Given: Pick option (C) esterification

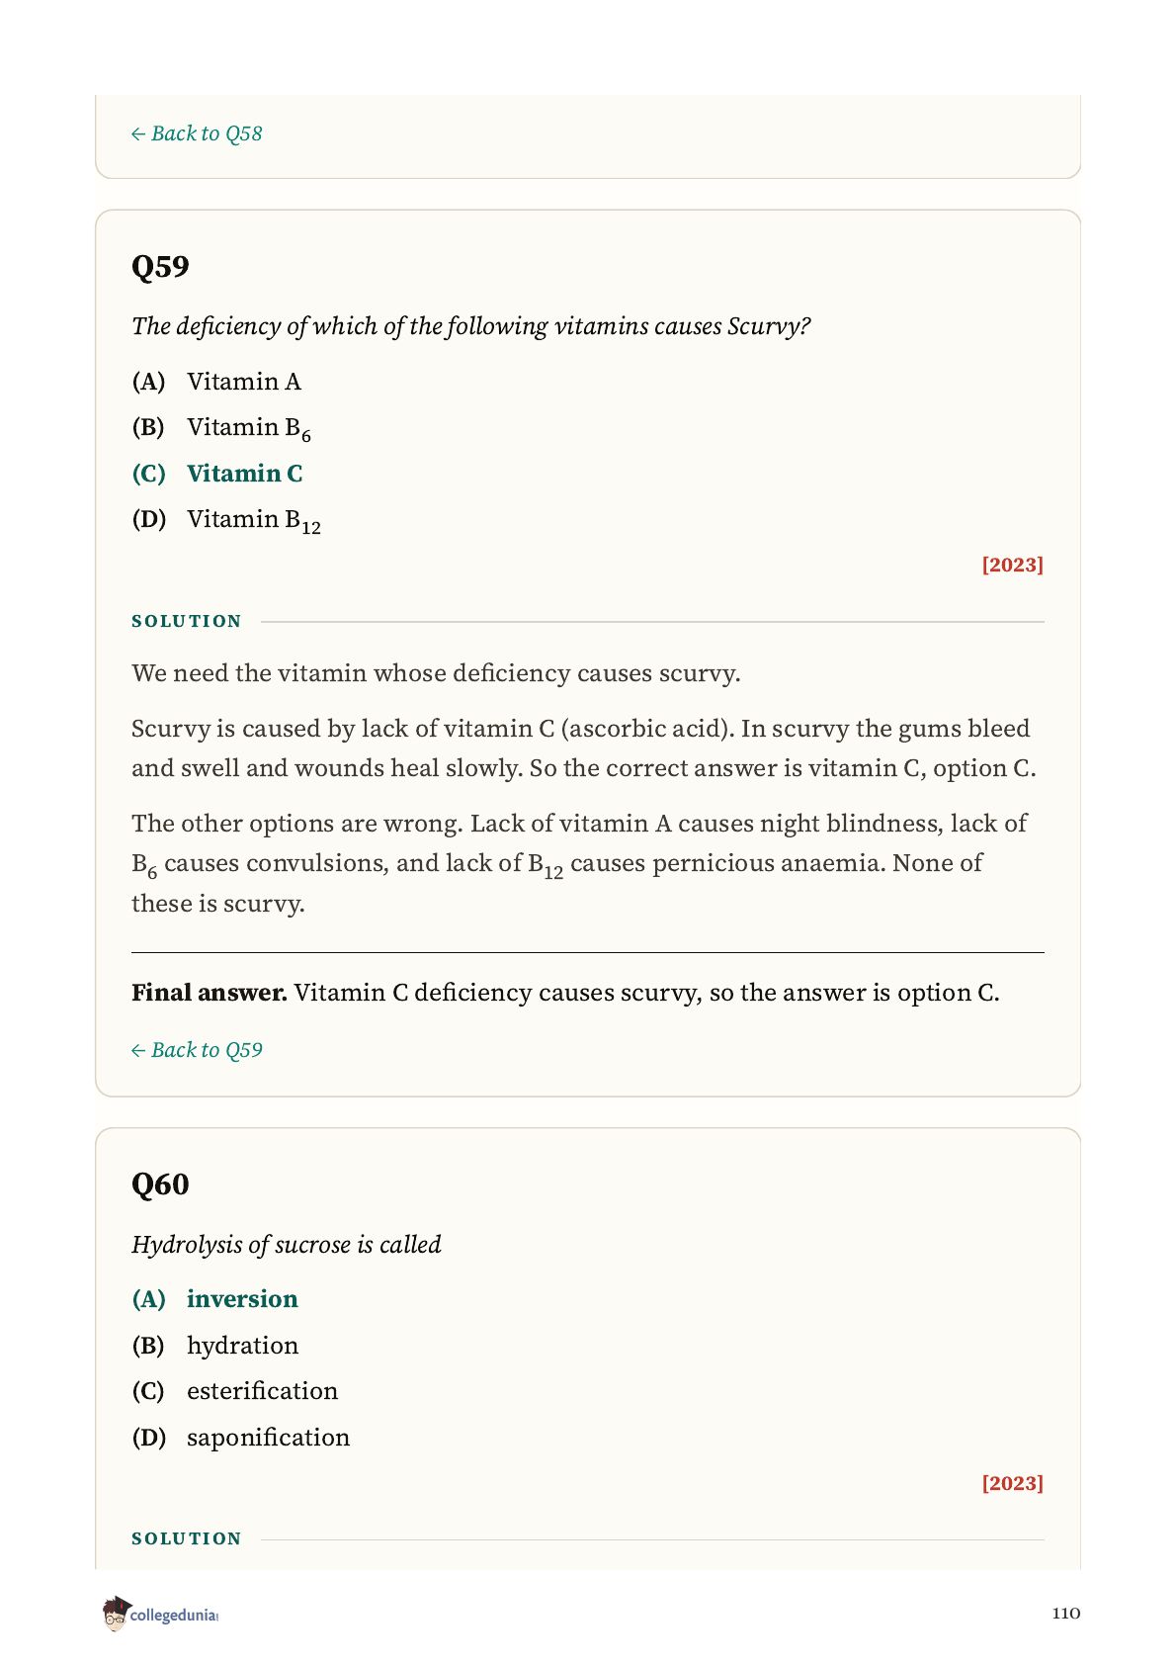Looking at the screenshot, I should (x=235, y=1391).
